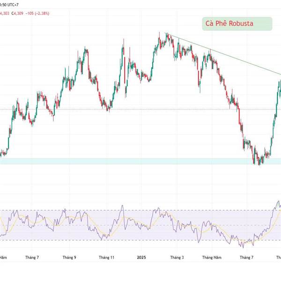Click the Tháng 9 date label
The width and height of the screenshot is (281, 281).
69,257
